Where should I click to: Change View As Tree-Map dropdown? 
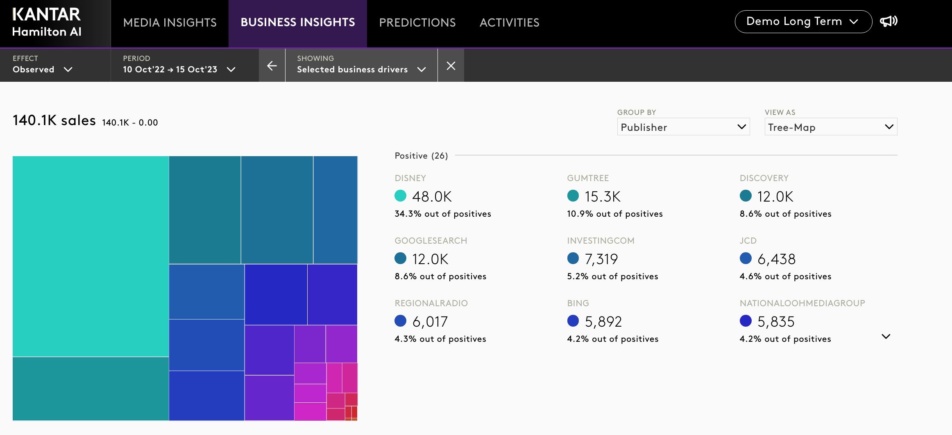831,127
